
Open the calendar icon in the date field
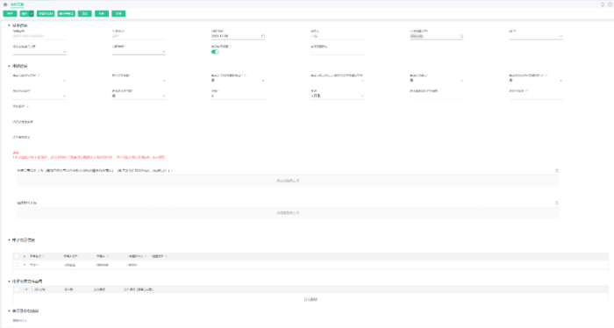pos(263,36)
